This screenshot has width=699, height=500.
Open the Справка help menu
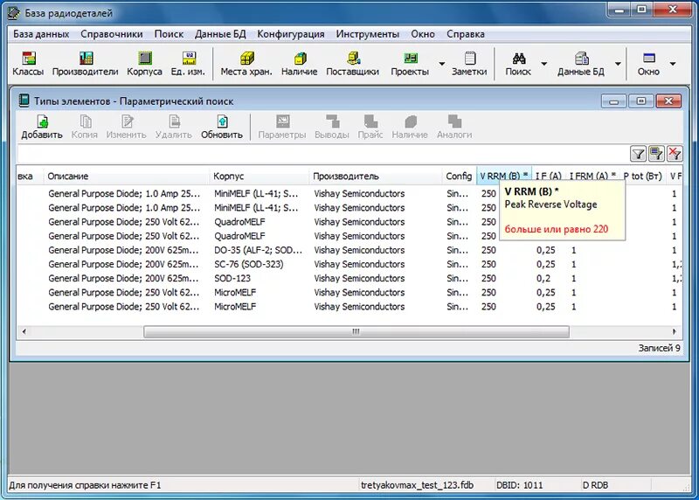click(466, 34)
